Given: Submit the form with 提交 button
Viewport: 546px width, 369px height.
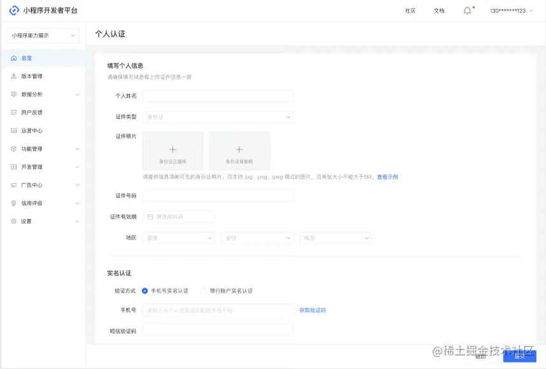Looking at the screenshot, I should (x=521, y=357).
